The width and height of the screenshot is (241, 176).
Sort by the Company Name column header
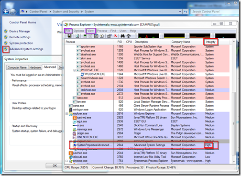tap(181, 42)
